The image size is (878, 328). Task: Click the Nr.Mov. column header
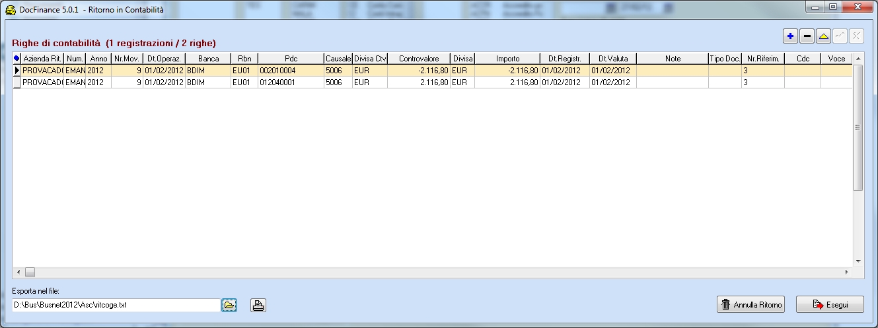click(x=127, y=59)
